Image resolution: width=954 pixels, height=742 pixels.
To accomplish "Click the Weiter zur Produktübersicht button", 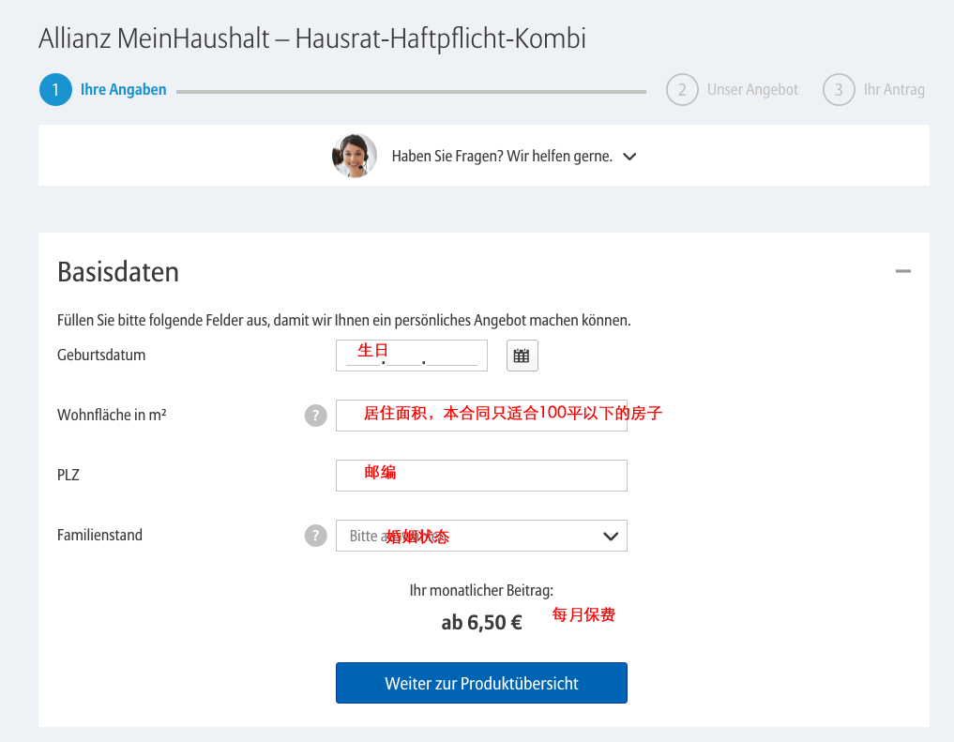I will click(481, 683).
